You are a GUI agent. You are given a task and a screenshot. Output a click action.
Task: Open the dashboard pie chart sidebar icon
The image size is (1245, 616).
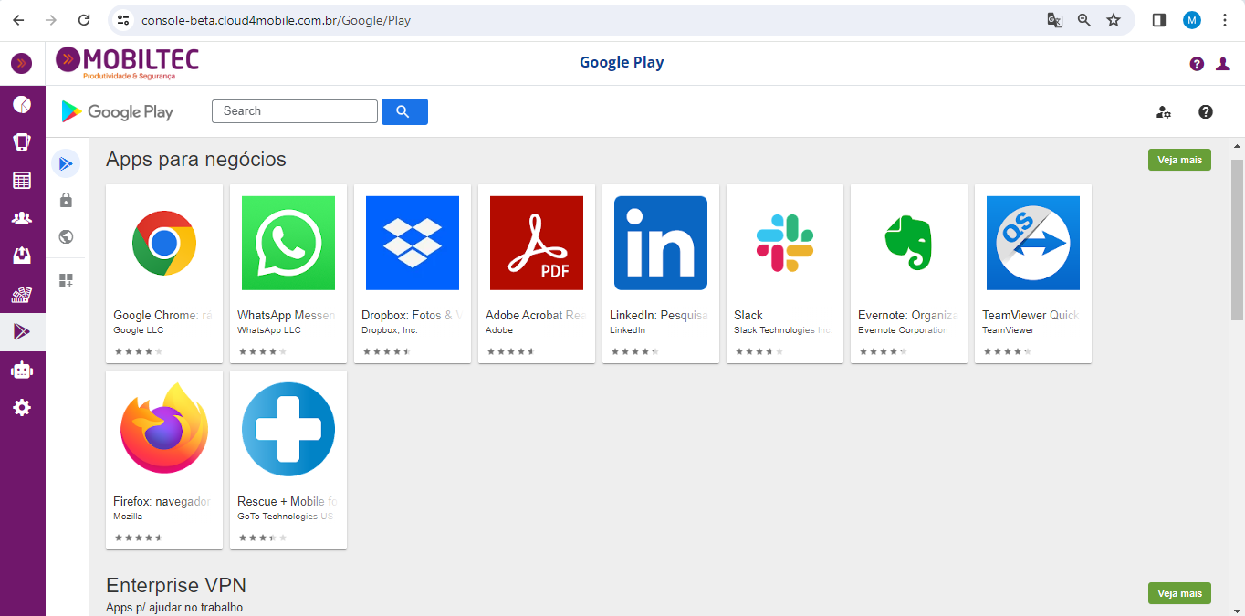(22, 104)
